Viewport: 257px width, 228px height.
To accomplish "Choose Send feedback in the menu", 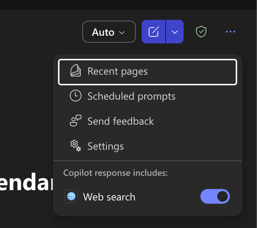I will click(120, 121).
